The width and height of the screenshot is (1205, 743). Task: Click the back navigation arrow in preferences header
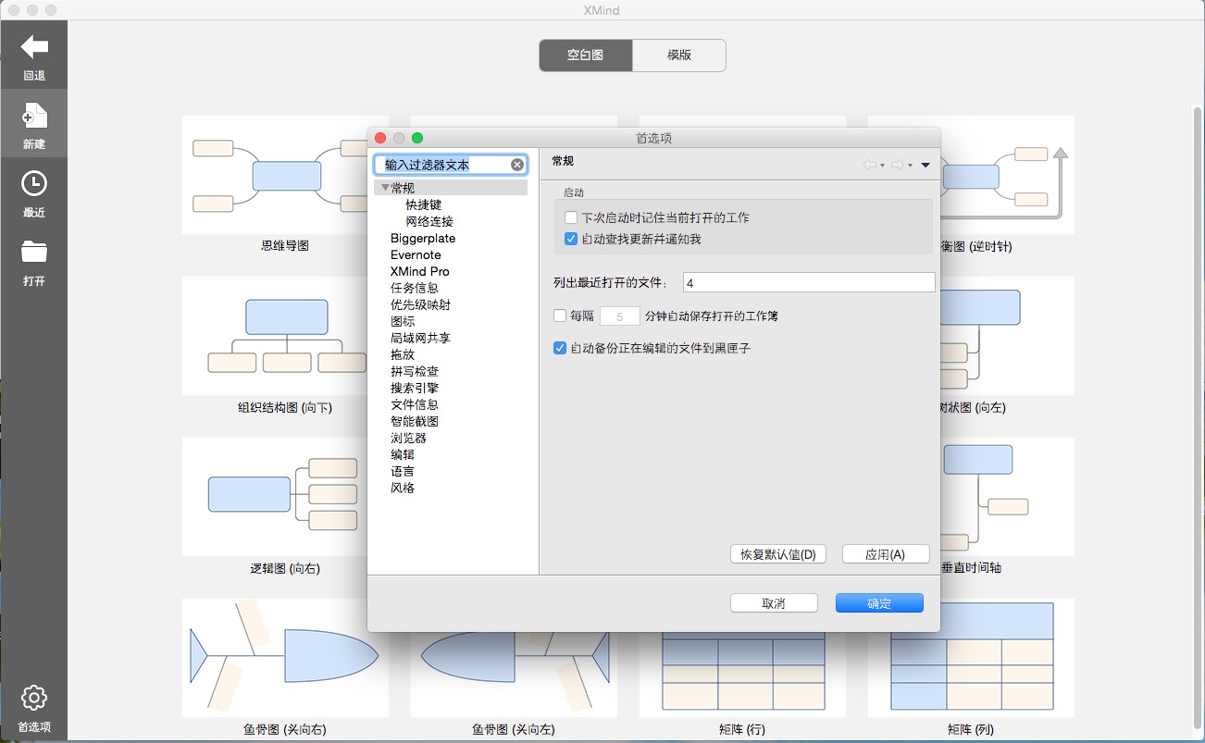[x=869, y=165]
